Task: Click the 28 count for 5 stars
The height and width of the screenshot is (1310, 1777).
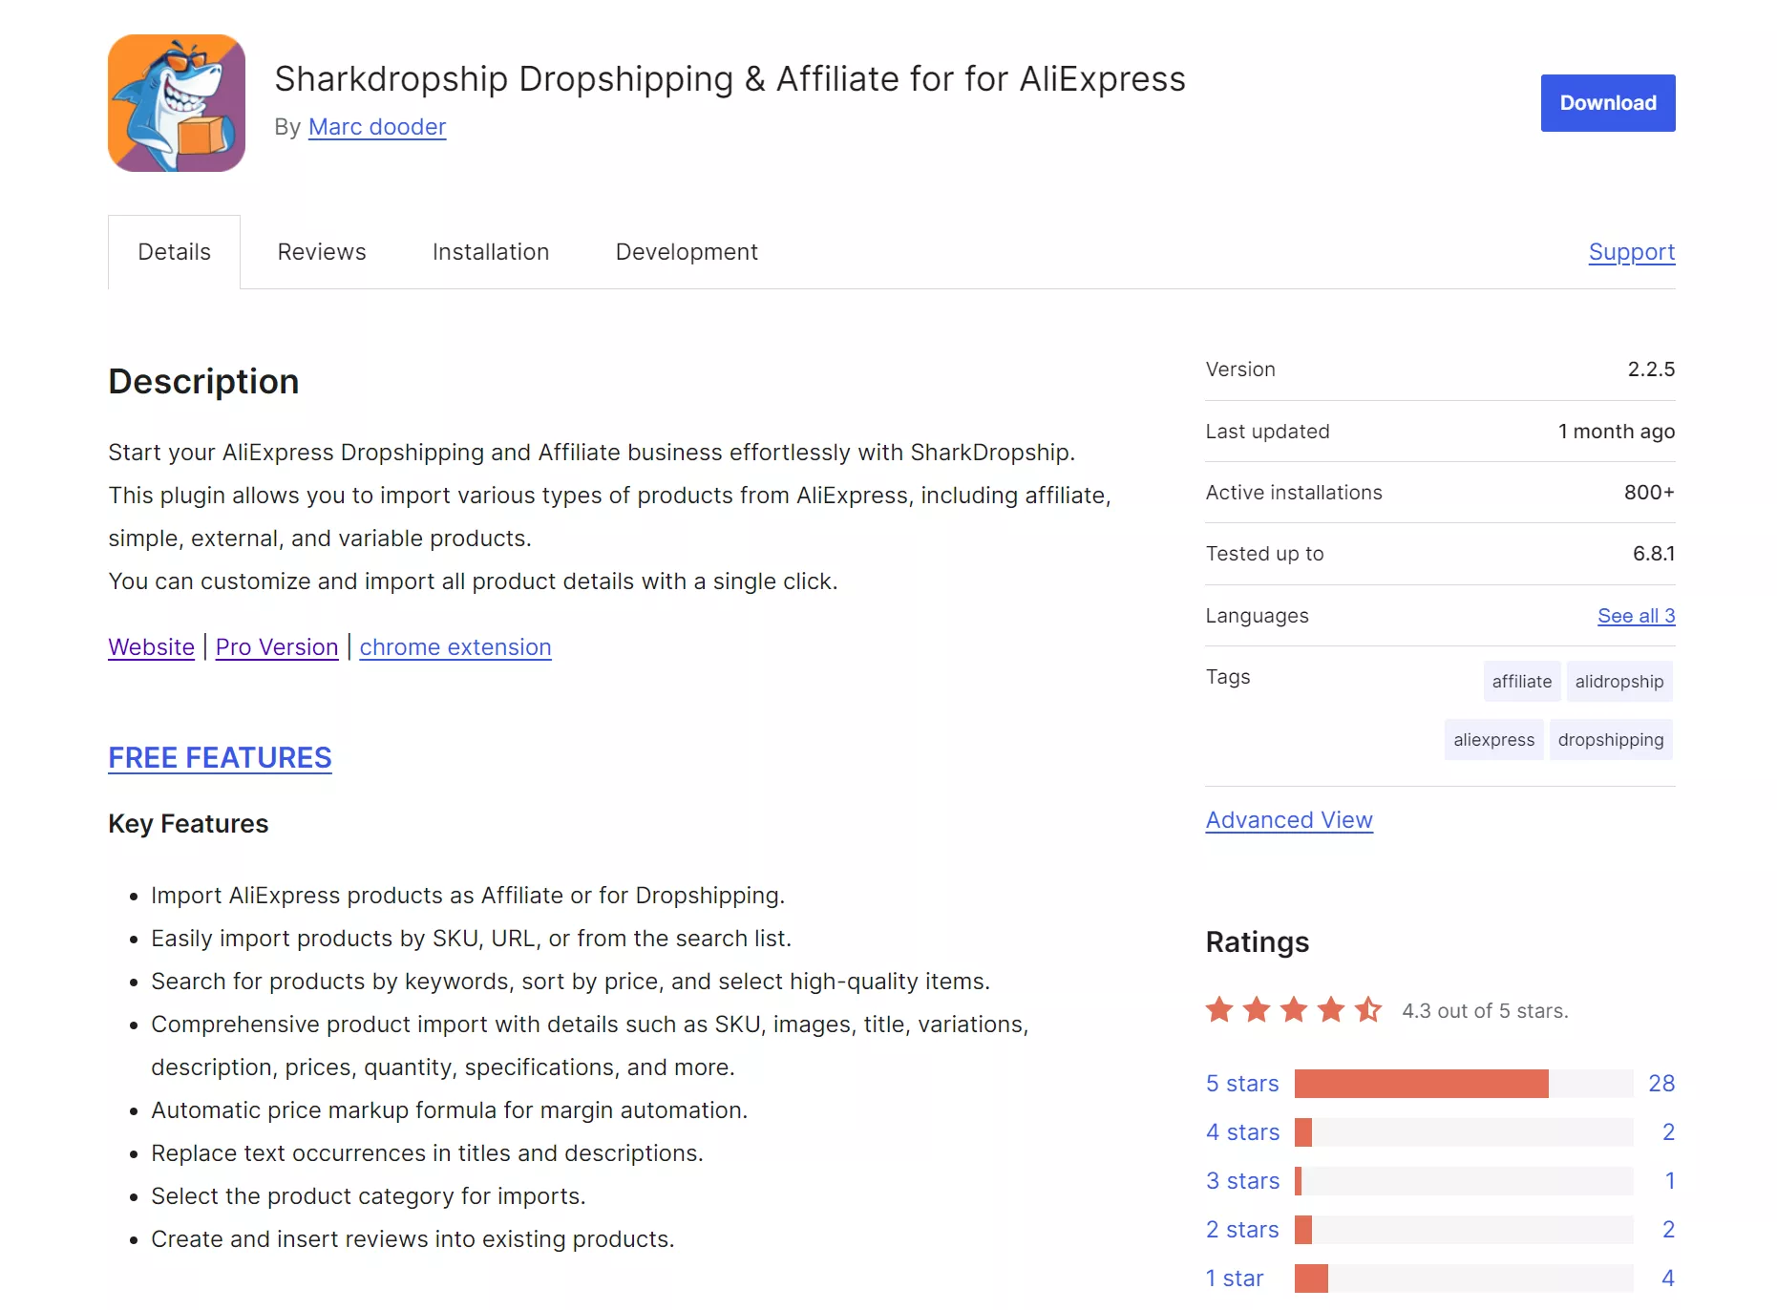Action: pyautogui.click(x=1661, y=1084)
